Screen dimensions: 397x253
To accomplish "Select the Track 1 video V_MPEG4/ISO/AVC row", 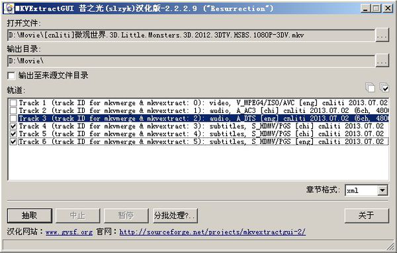I will tap(203, 103).
